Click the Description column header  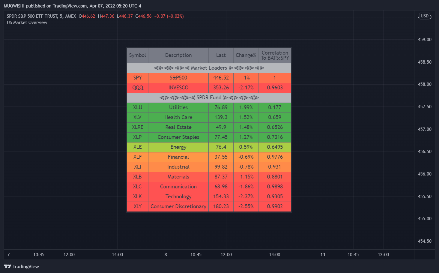pyautogui.click(x=178, y=55)
